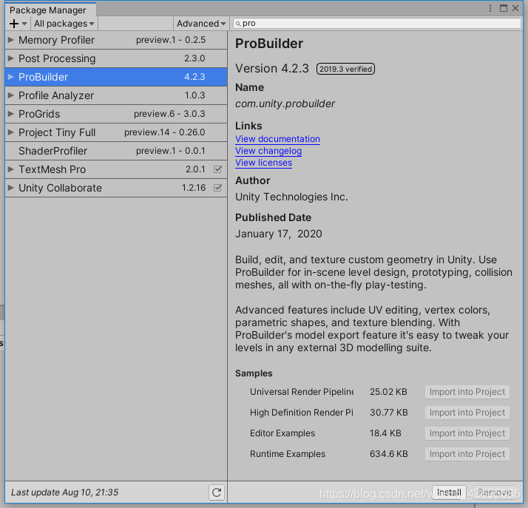Viewport: 528px width, 508px height.
Task: Select ShaderProfiler package
Action: [x=116, y=151]
